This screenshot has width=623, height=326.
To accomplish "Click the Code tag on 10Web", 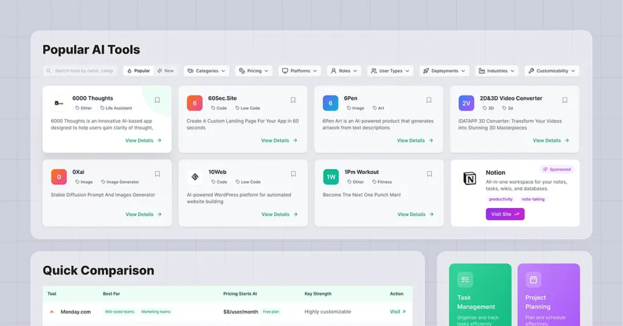I will coord(219,182).
